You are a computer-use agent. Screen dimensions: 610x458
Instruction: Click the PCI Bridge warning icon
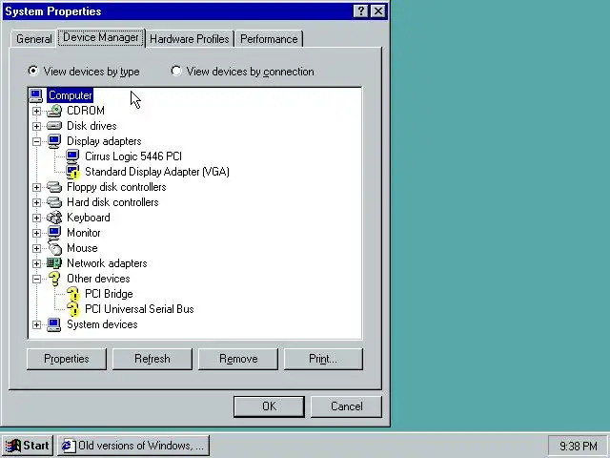72,294
